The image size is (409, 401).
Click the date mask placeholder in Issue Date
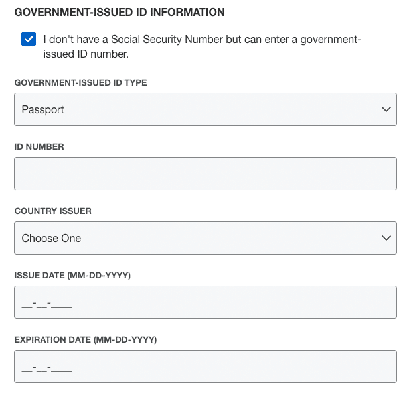pyautogui.click(x=46, y=304)
